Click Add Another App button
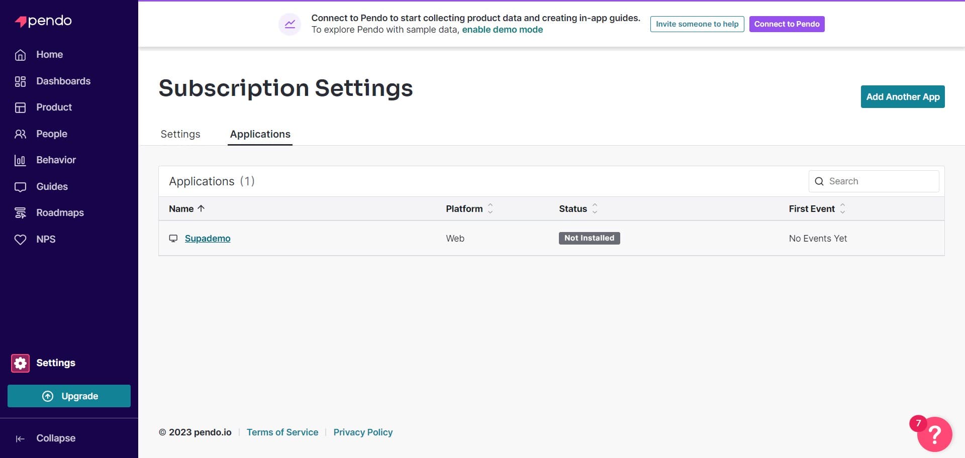 click(902, 97)
